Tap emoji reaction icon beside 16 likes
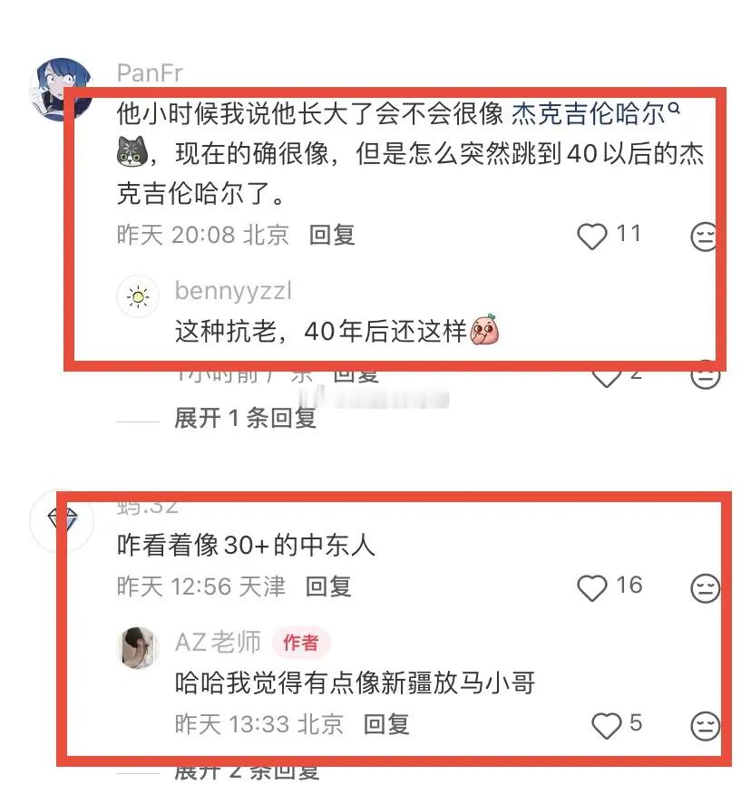This screenshot has width=751, height=794. point(705,588)
